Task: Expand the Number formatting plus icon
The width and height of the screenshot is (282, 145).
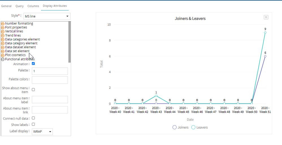Action: point(3,24)
